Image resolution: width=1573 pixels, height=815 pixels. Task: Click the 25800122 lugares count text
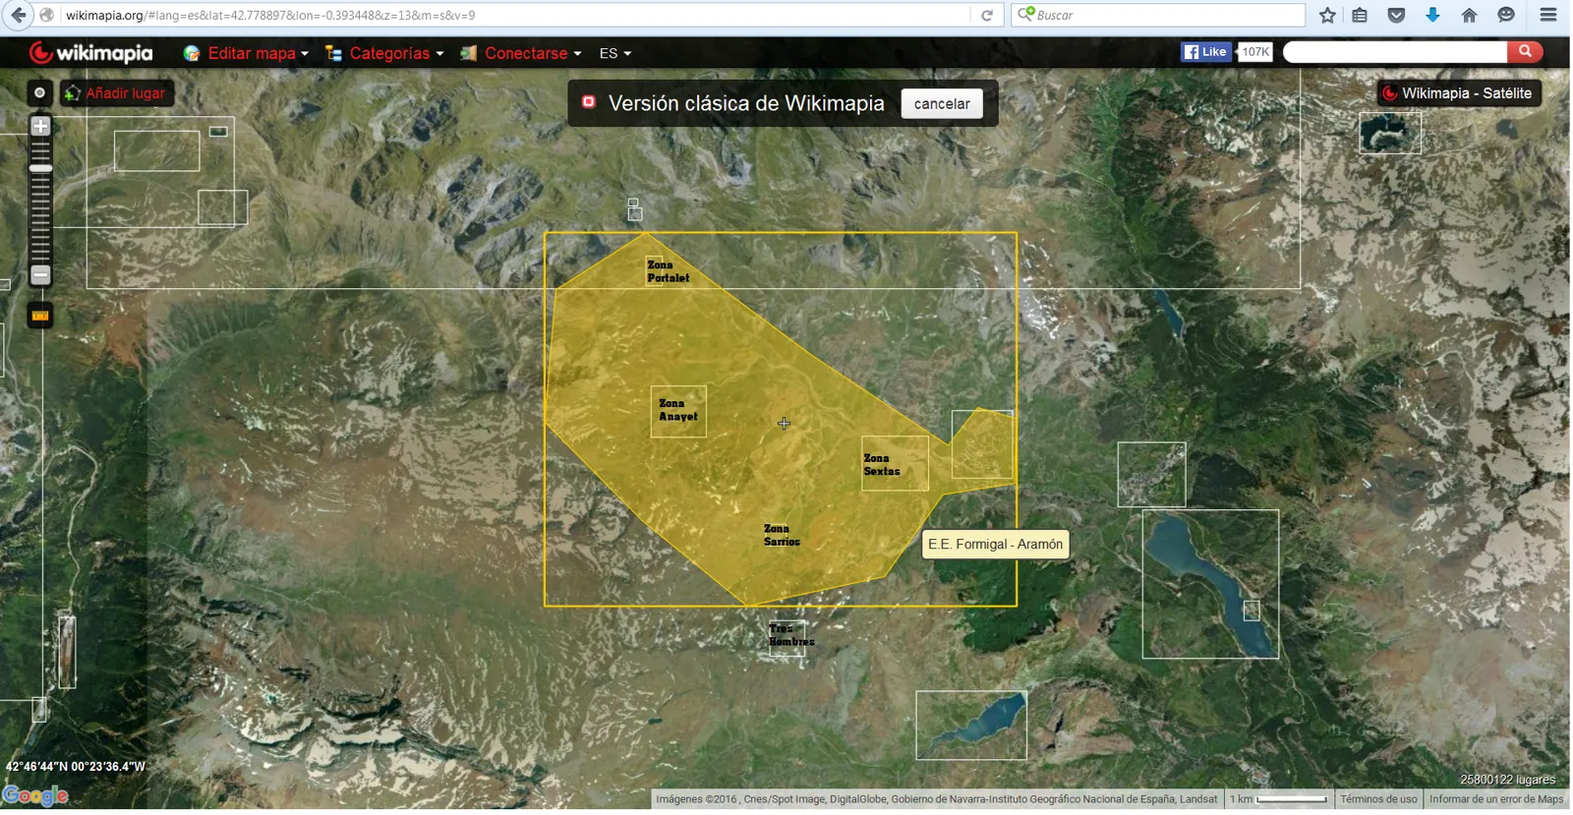tap(1507, 780)
